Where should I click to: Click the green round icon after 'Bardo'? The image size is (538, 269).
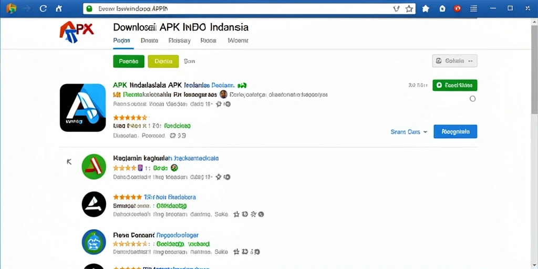pyautogui.click(x=174, y=168)
